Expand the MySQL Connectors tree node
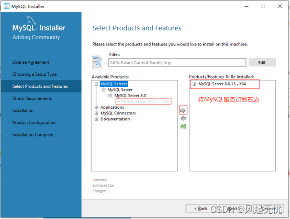 pyautogui.click(x=96, y=113)
